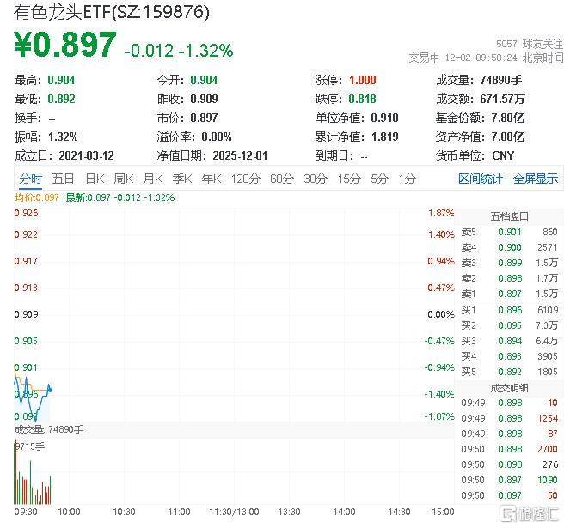The image size is (564, 528).
Task: Switch to the 15分 chart tab
Action: pyautogui.click(x=349, y=179)
